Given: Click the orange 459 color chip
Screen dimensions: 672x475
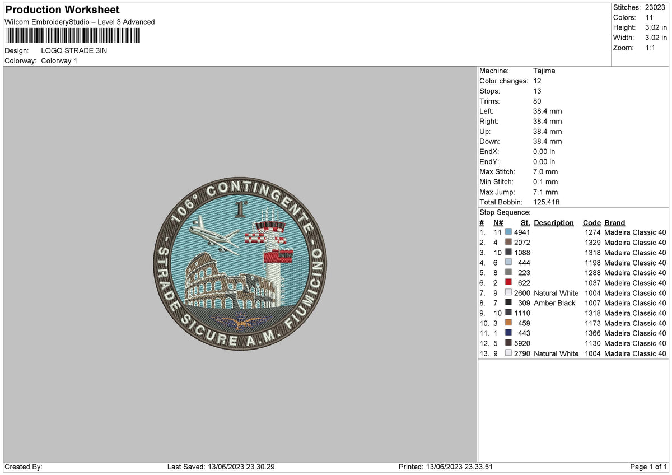Looking at the screenshot, I should coord(508,323).
